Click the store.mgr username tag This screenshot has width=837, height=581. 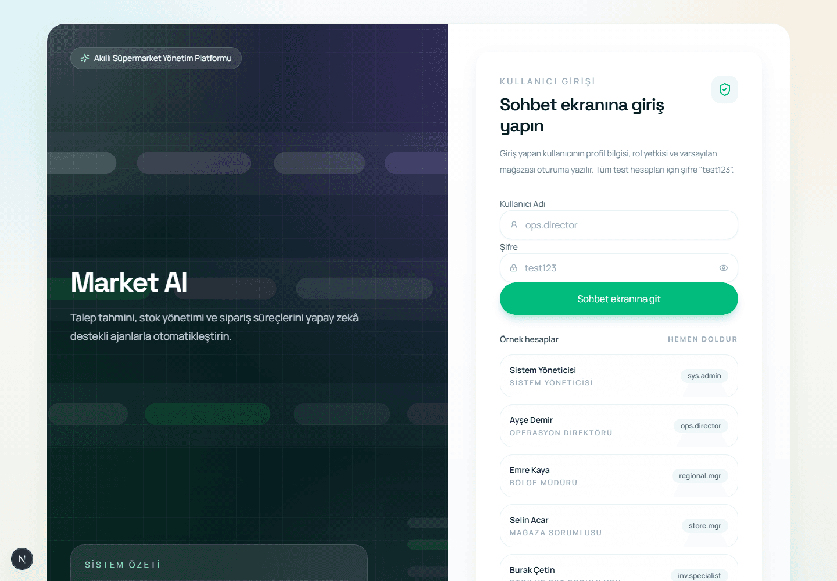click(x=704, y=526)
